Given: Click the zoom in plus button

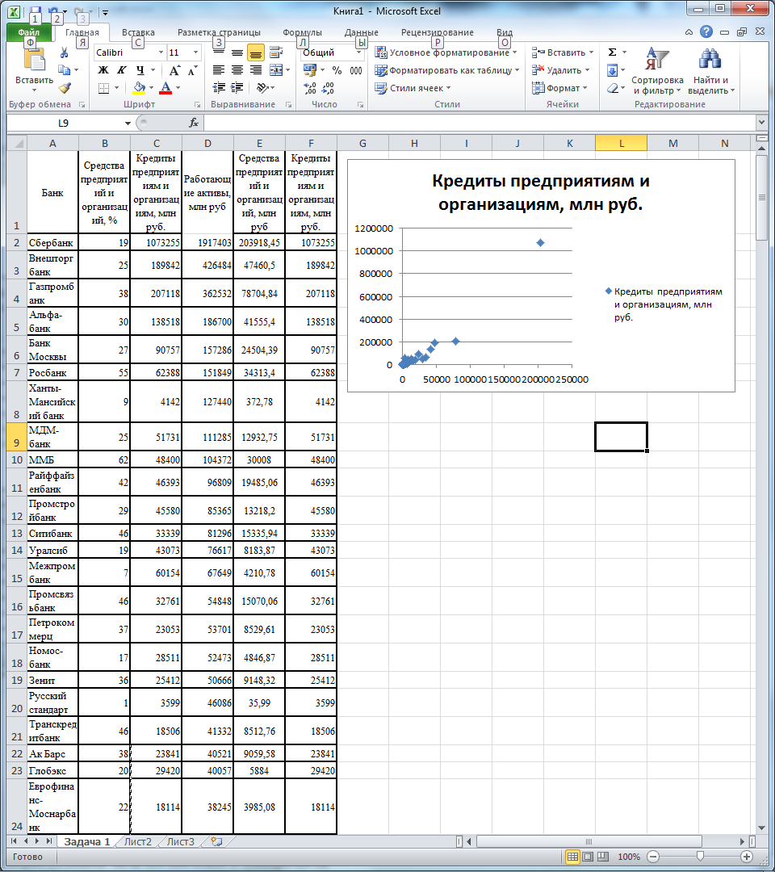Looking at the screenshot, I should point(747,857).
